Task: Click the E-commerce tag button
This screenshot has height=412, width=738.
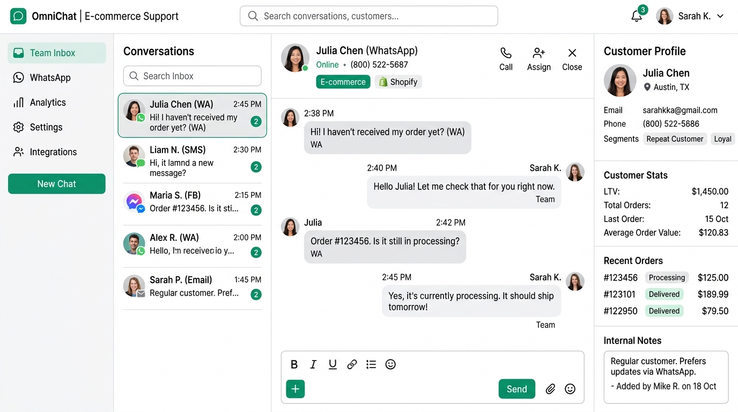Action: click(343, 82)
